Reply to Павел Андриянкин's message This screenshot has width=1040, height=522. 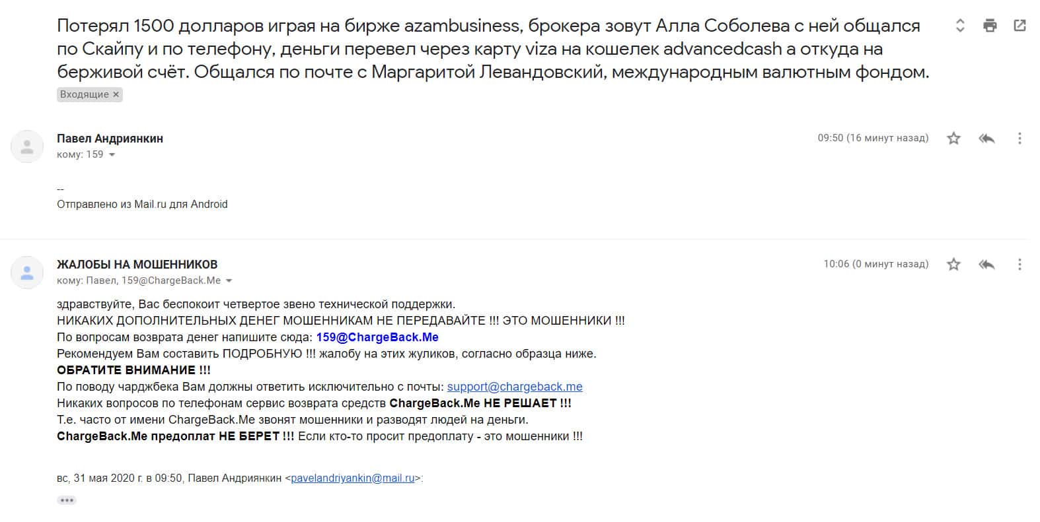pyautogui.click(x=986, y=138)
